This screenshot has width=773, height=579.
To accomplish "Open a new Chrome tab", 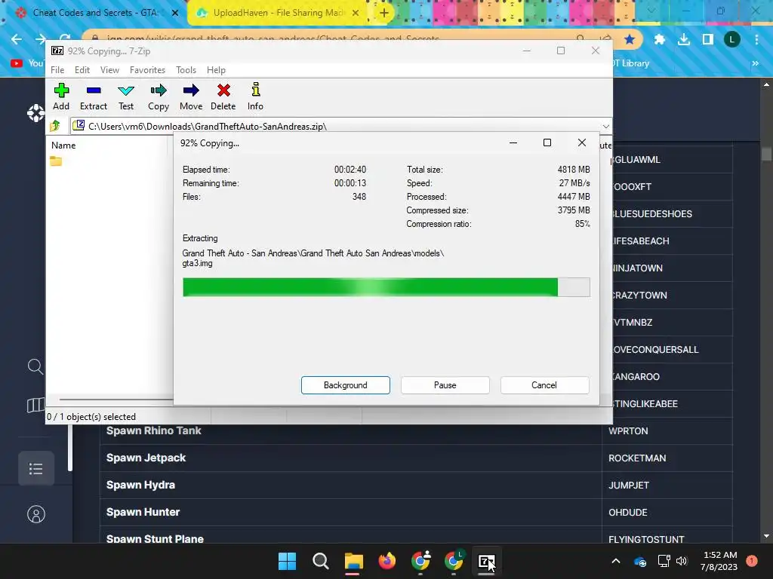I will pos(384,13).
